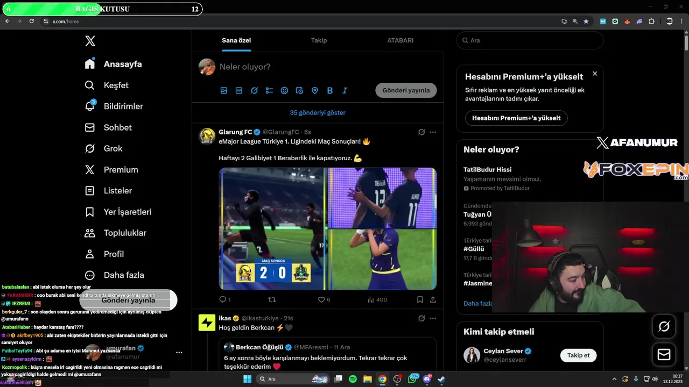Follow Ceylan Sever with Takip et
689x387 pixels.
(579, 355)
